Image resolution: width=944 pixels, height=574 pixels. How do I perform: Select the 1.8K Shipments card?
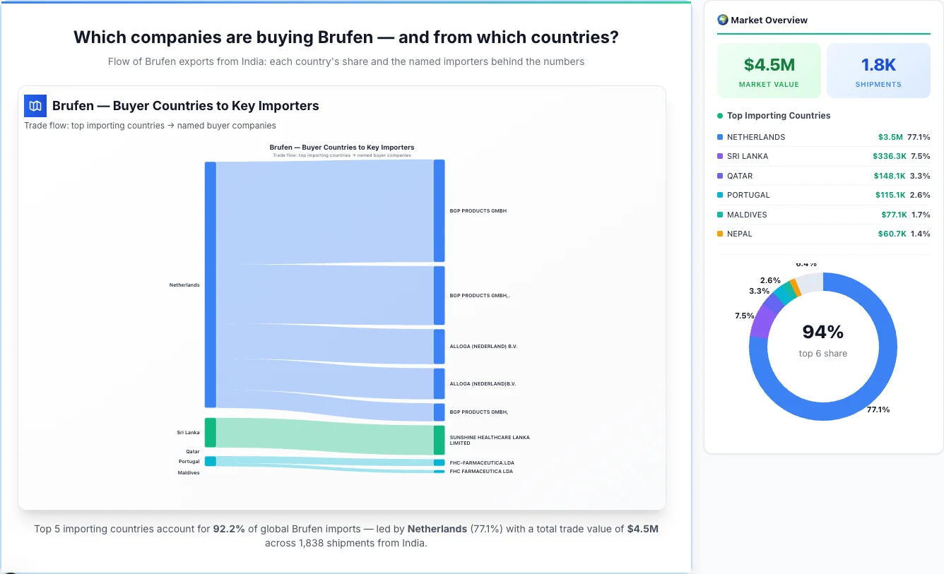click(x=878, y=70)
